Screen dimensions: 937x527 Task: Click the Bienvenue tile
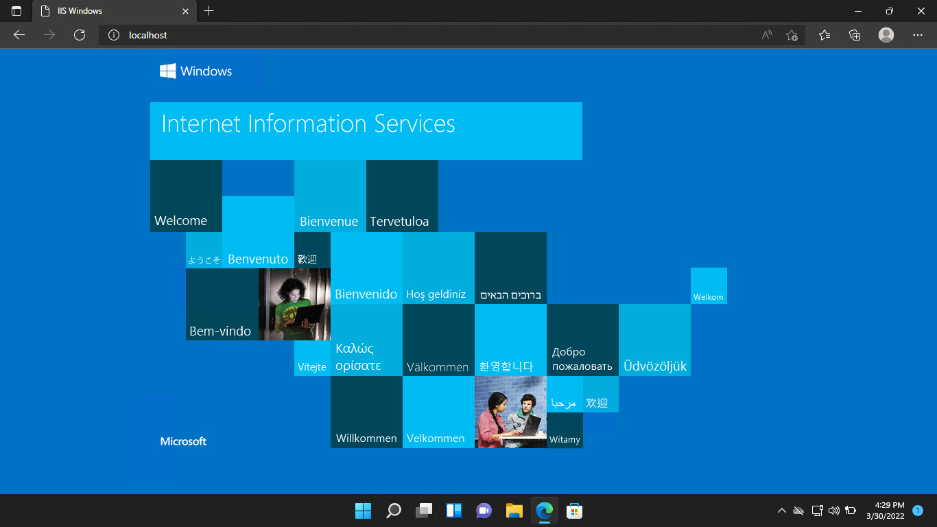coord(330,196)
